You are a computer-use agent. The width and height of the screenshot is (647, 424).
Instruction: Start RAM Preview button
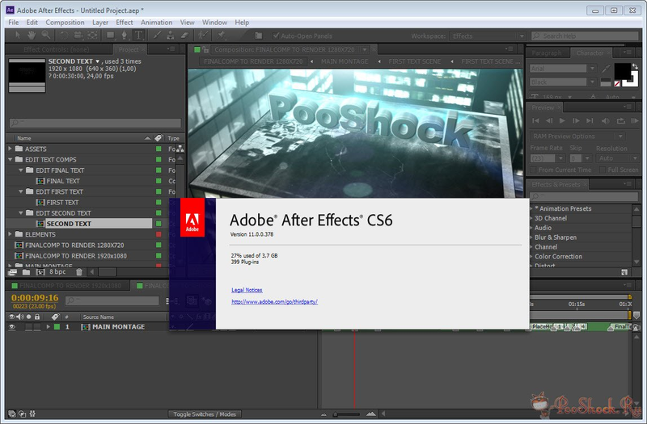click(x=635, y=120)
